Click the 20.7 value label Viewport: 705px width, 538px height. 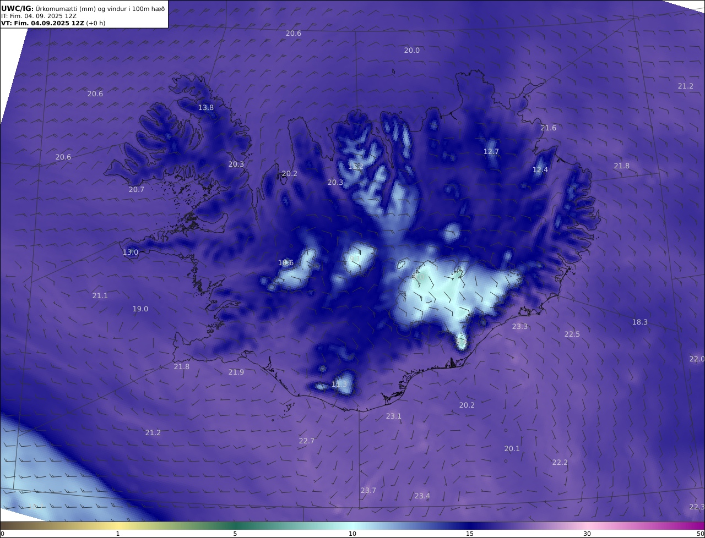tap(137, 190)
